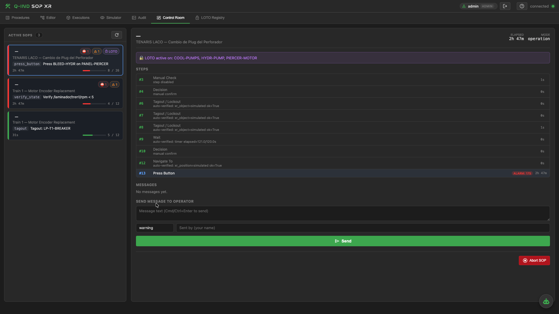
Task: Click red blocked badge on TENARIS LACO card
Action: click(x=85, y=51)
